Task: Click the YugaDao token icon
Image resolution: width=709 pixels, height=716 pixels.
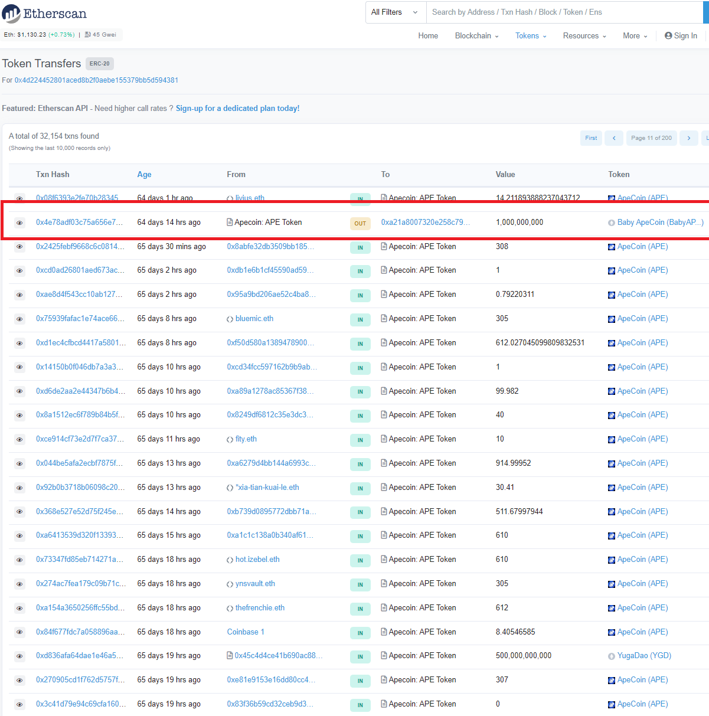Action: click(x=612, y=656)
